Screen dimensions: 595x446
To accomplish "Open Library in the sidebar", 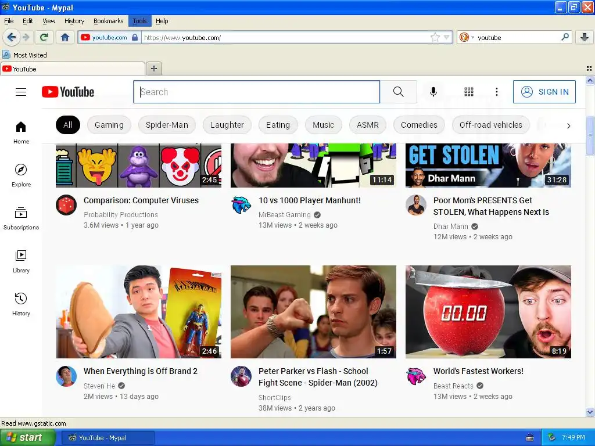I will point(21,261).
